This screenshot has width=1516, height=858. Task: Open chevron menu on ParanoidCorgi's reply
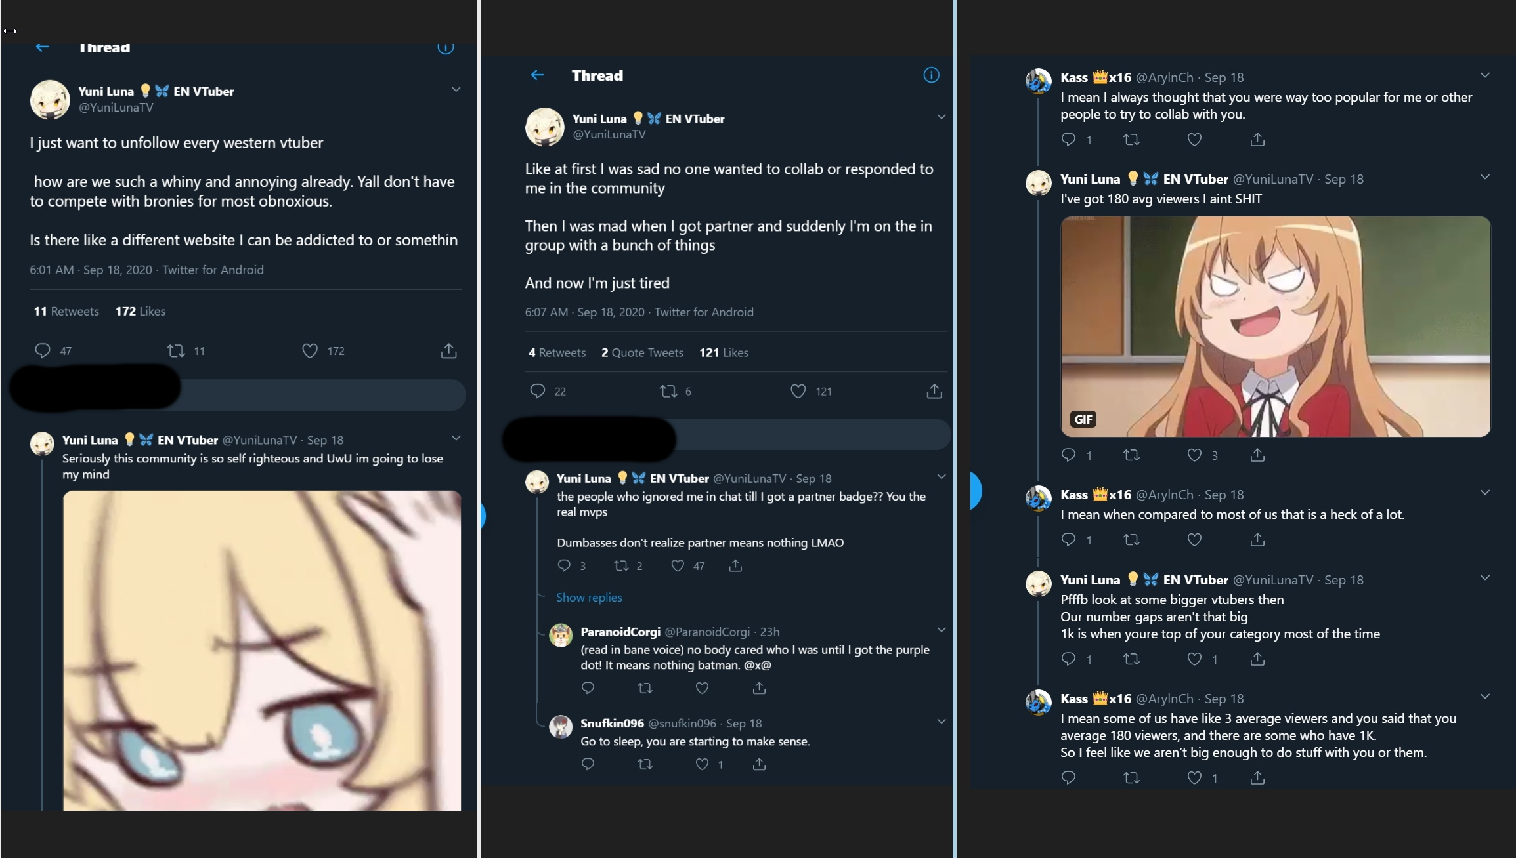941,630
